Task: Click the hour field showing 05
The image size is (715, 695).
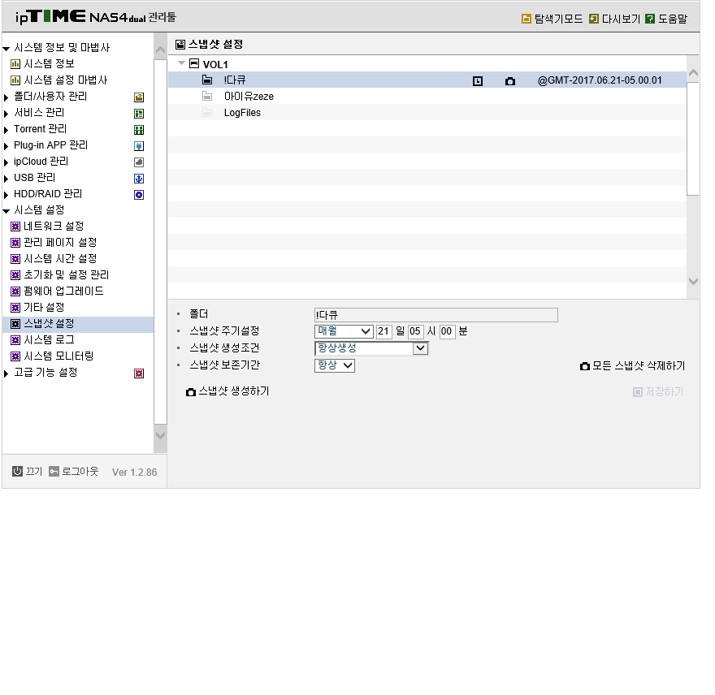Action: click(415, 331)
